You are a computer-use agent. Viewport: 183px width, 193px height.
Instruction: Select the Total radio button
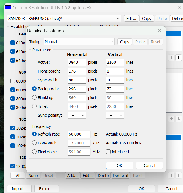35,106
